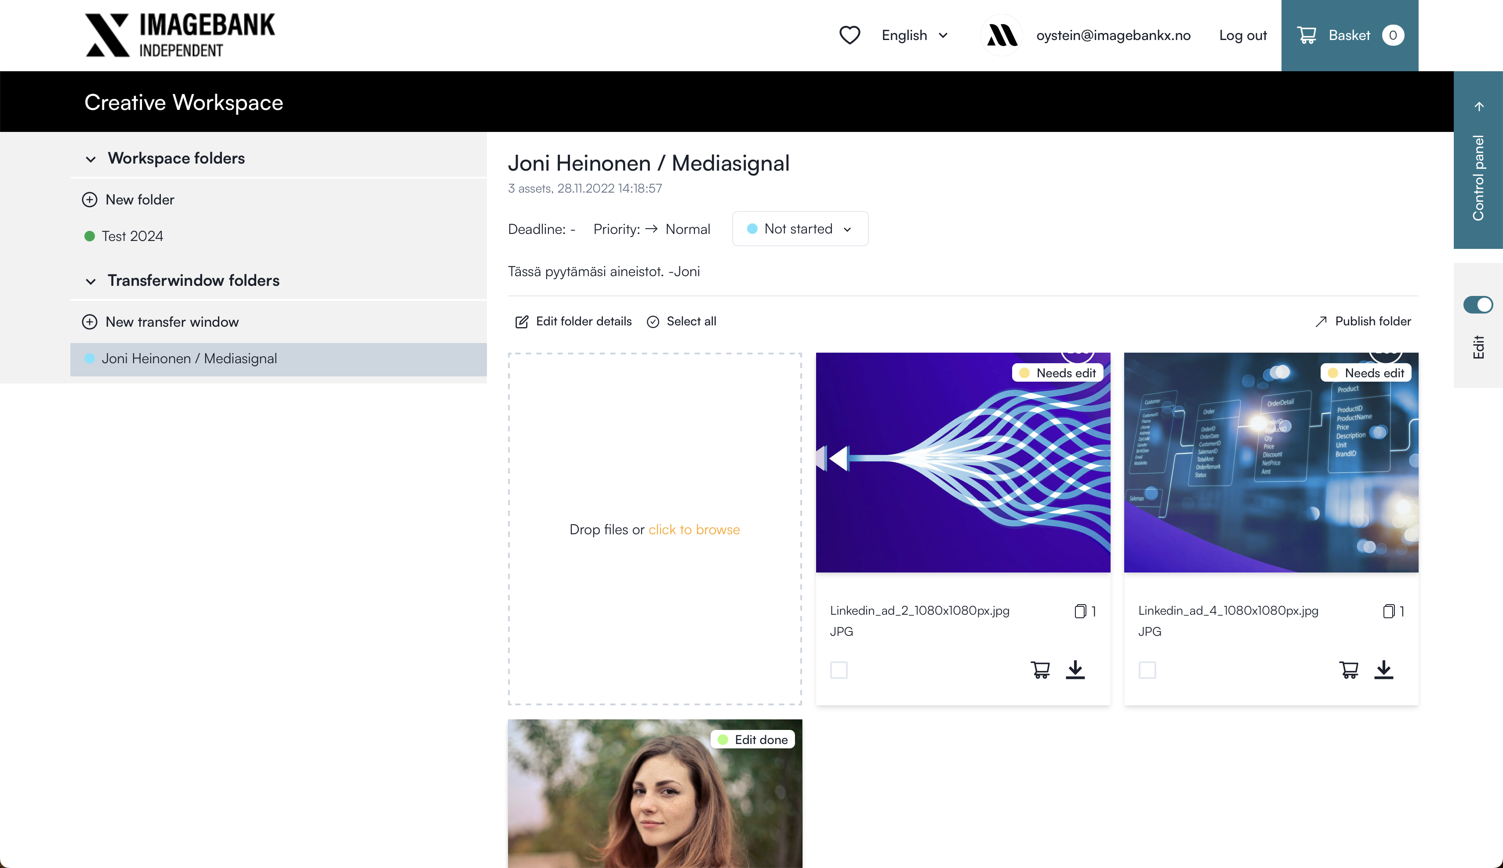Click the favorites heart icon
This screenshot has height=868, width=1503.
click(849, 35)
